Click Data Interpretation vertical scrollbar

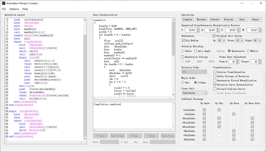173,38
